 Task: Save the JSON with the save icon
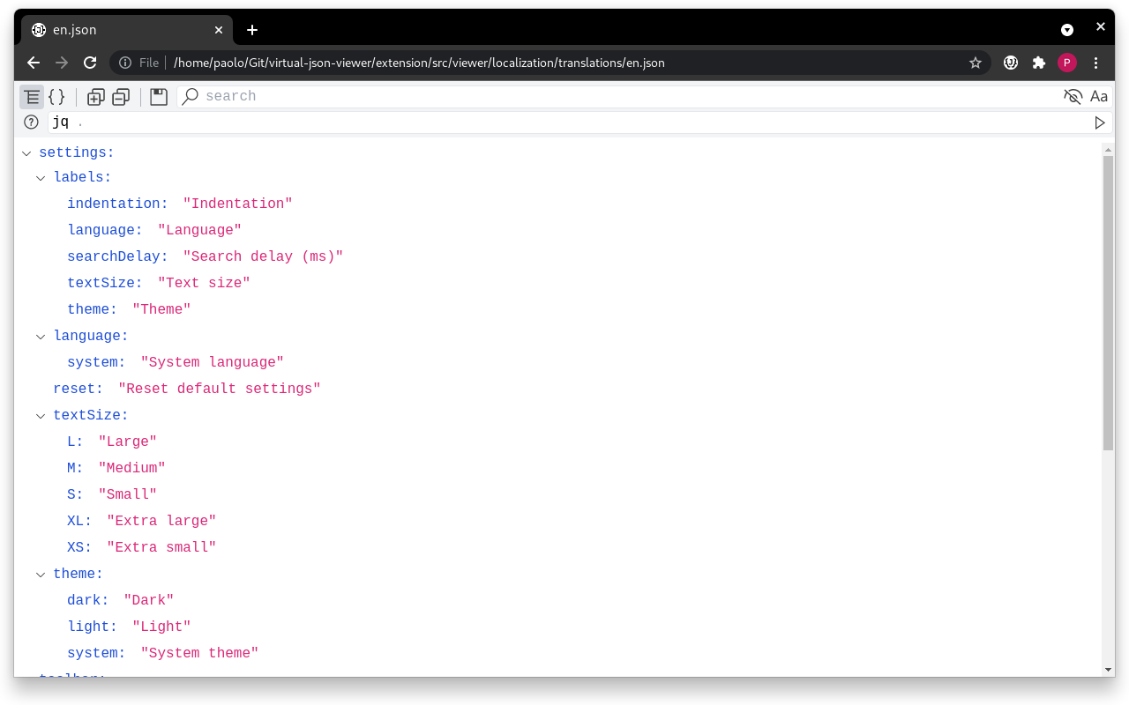(158, 97)
